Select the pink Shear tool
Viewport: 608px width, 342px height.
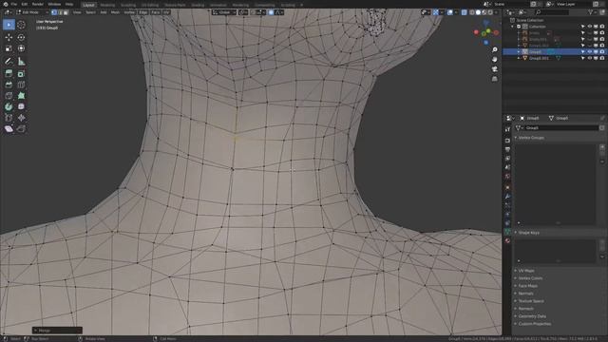[x=9, y=128]
